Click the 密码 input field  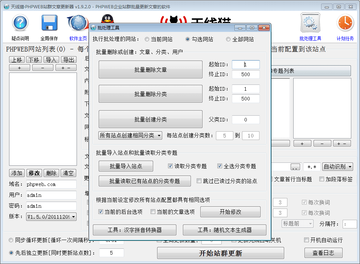point(51,206)
